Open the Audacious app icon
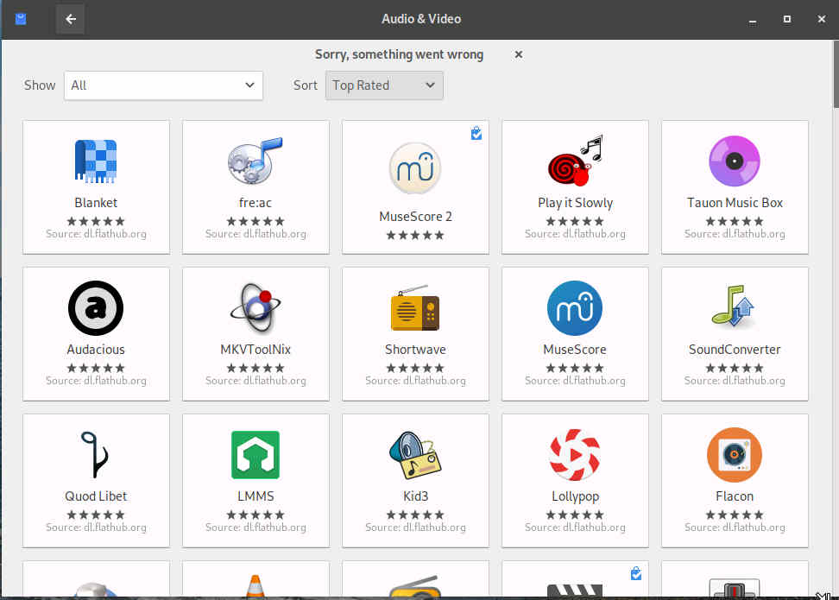The width and height of the screenshot is (839, 600). (96, 308)
